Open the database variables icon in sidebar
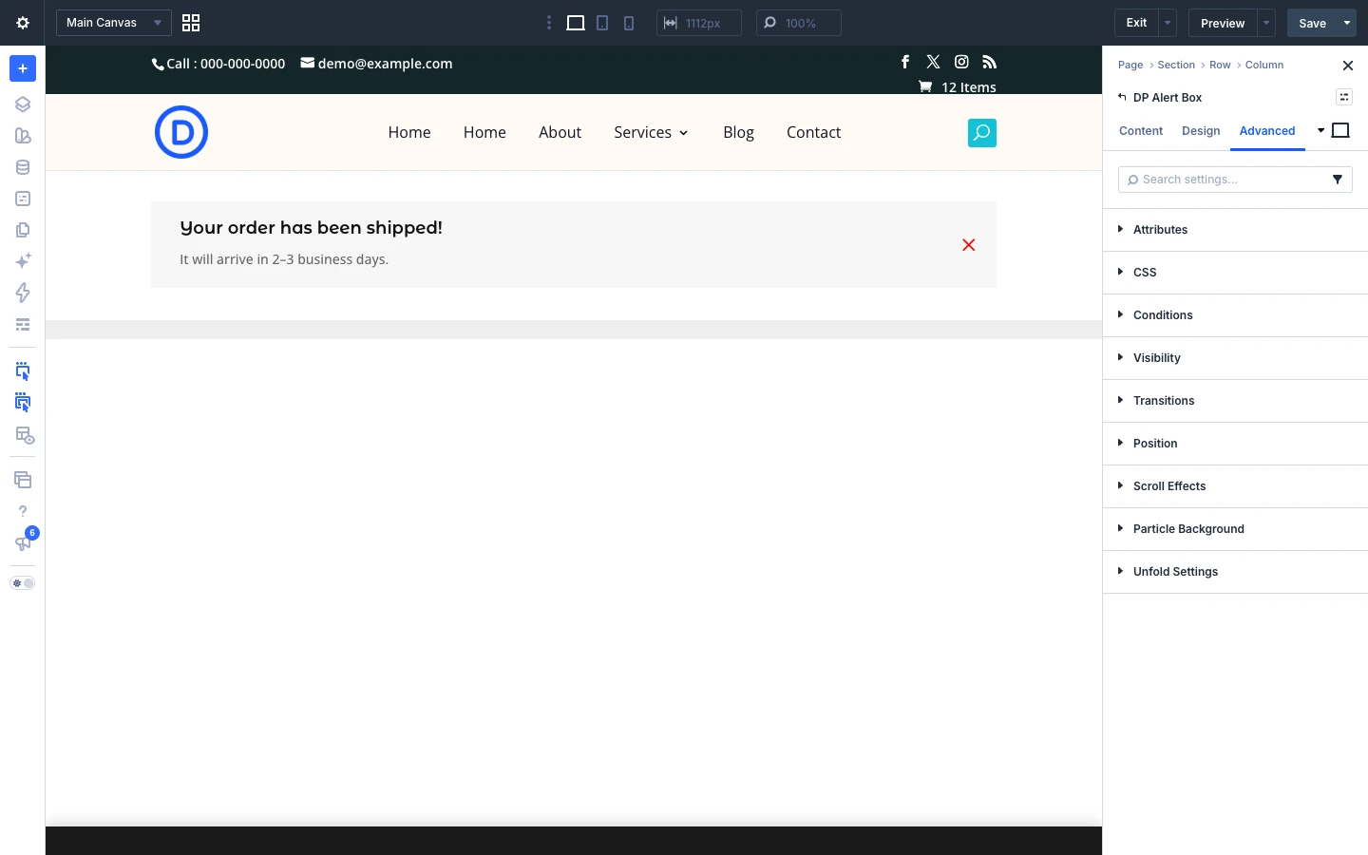1368x855 pixels. coord(23,167)
